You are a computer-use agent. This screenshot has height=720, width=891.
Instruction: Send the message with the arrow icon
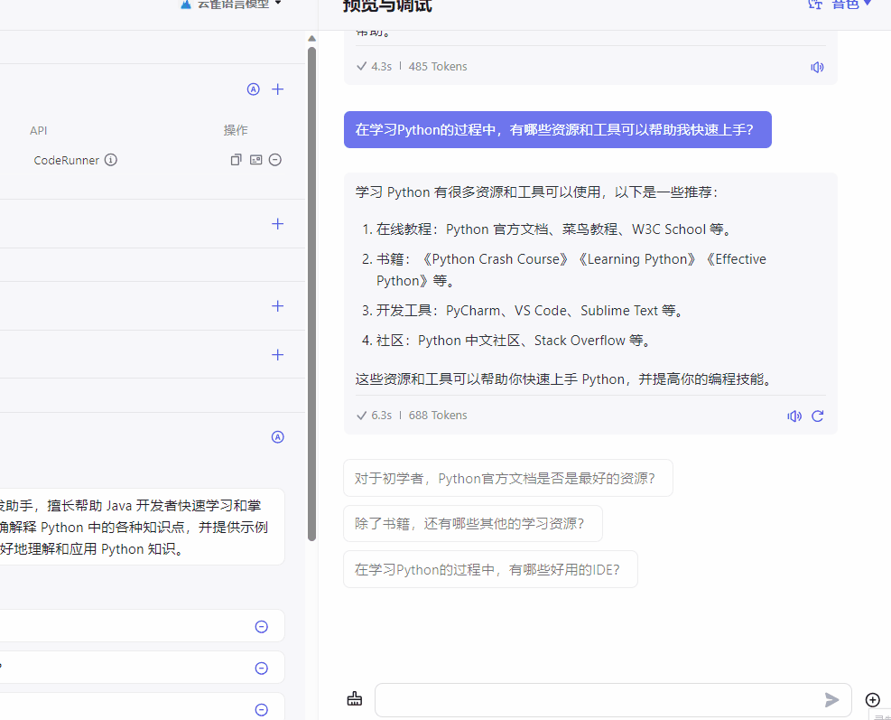tap(831, 698)
